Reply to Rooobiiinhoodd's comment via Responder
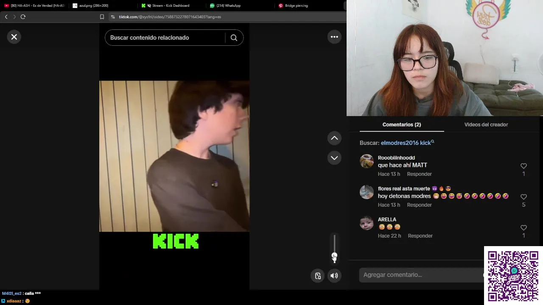The image size is (543, 305). click(x=419, y=174)
